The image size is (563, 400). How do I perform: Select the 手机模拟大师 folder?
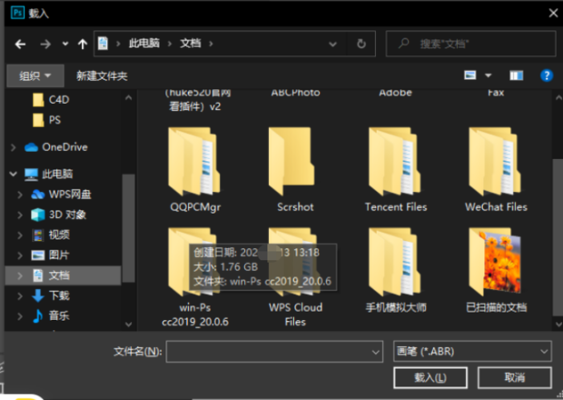click(x=396, y=270)
